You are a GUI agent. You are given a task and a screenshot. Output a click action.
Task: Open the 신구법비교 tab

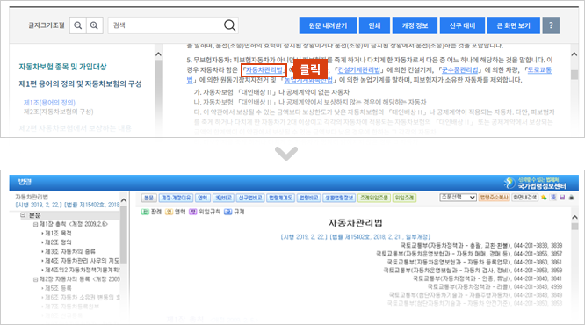click(250, 198)
